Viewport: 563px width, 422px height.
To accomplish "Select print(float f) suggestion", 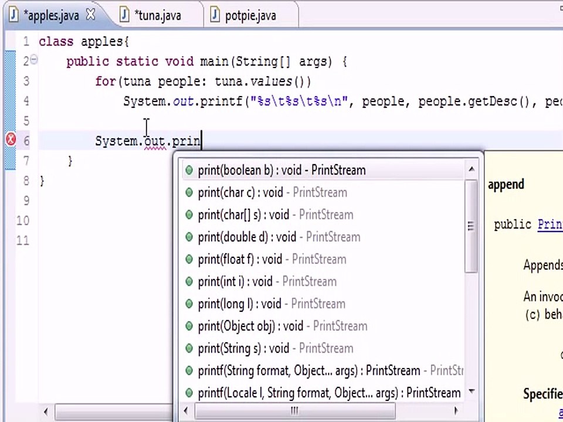I will tap(323, 259).
